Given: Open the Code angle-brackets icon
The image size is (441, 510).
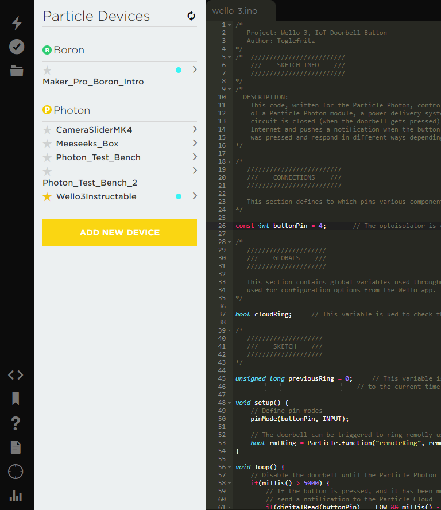Looking at the screenshot, I should tap(16, 375).
